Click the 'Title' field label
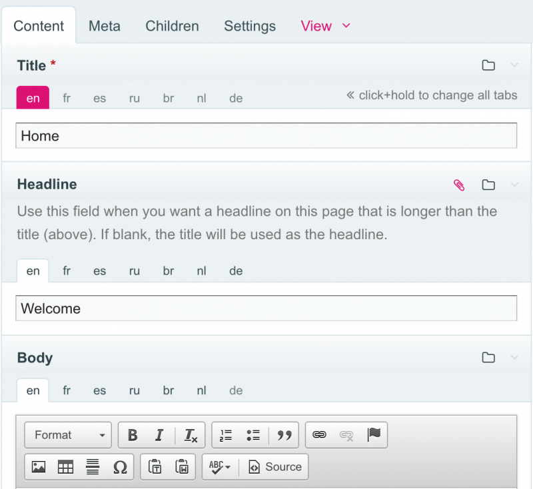This screenshot has height=489, width=533. pos(31,65)
